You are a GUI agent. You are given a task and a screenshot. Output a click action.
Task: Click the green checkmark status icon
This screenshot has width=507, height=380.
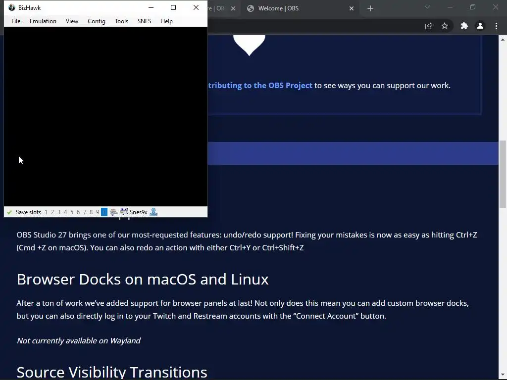tap(9, 212)
